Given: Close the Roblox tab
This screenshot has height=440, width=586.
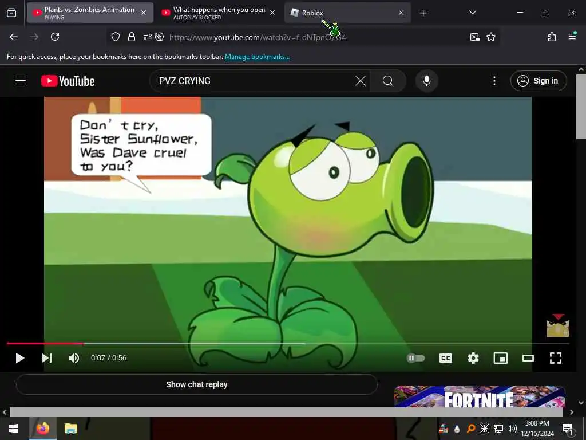Looking at the screenshot, I should (x=401, y=13).
